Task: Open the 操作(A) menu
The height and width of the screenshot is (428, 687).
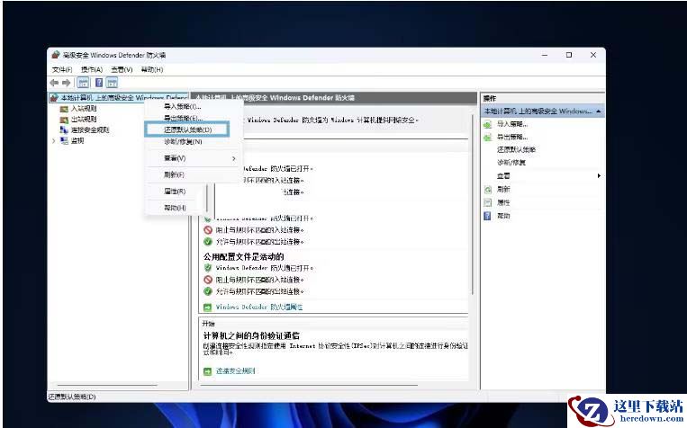Action: pyautogui.click(x=92, y=69)
